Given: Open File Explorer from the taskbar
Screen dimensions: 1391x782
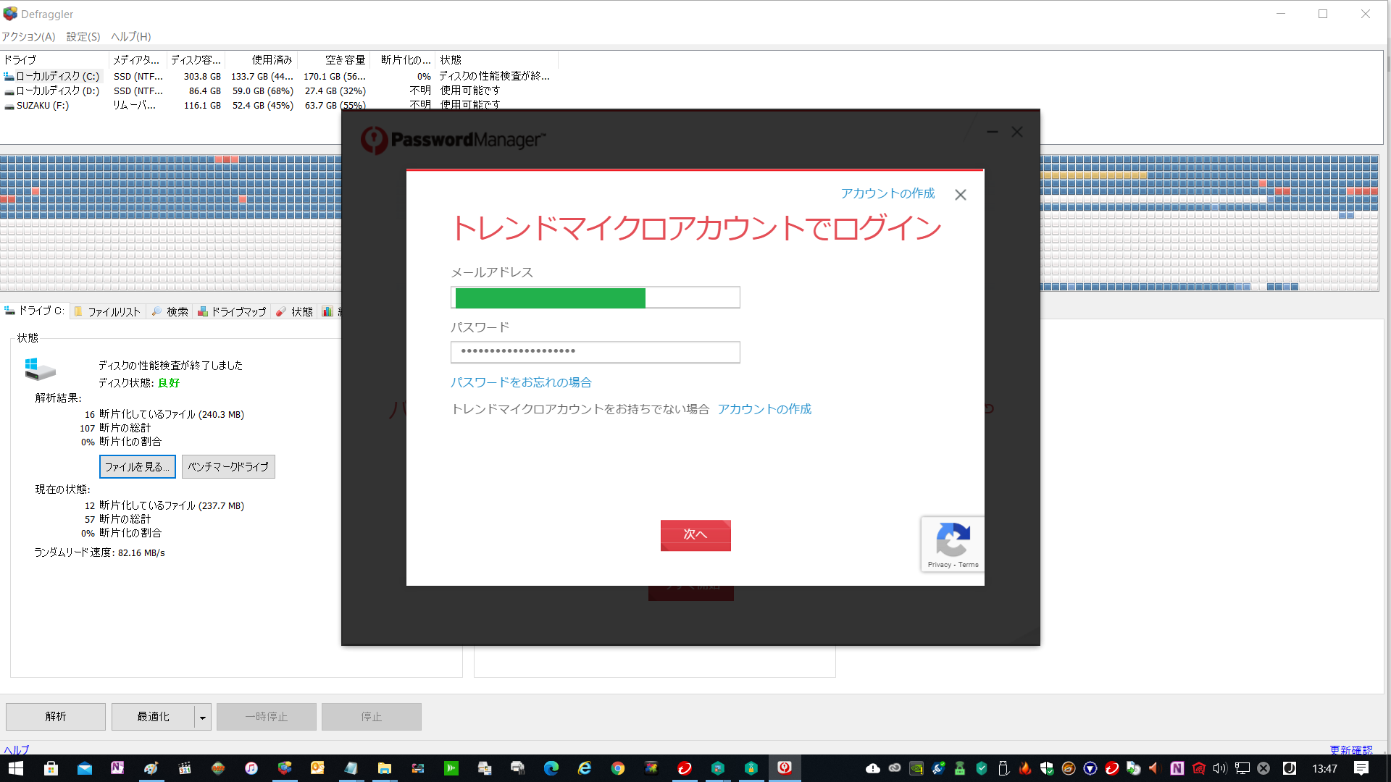Looking at the screenshot, I should pyautogui.click(x=385, y=768).
